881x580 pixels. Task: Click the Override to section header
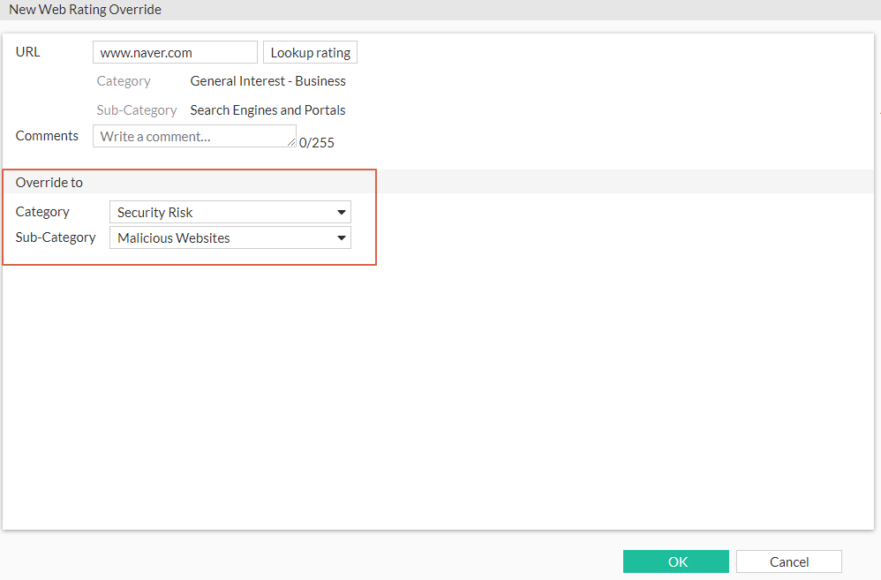pos(49,182)
